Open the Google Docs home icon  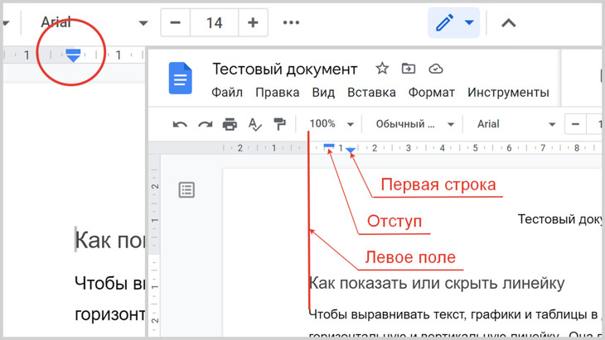(181, 79)
